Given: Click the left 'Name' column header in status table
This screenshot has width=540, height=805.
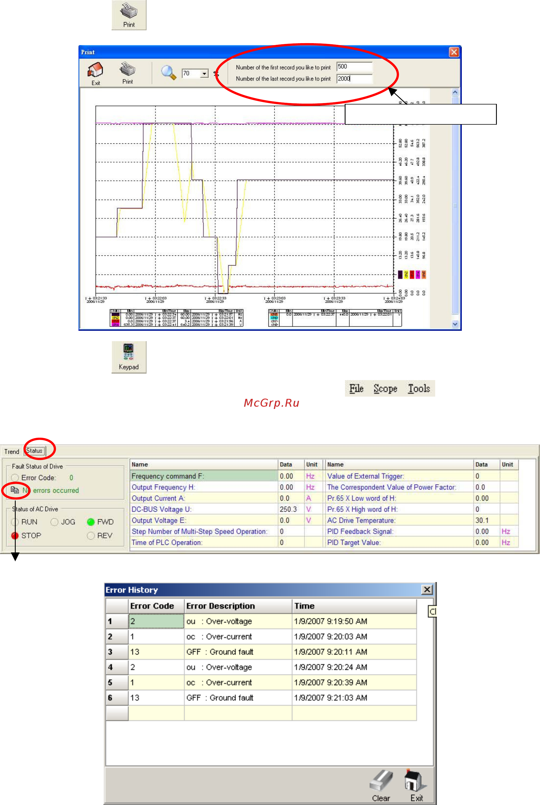Looking at the screenshot, I should 204,464.
